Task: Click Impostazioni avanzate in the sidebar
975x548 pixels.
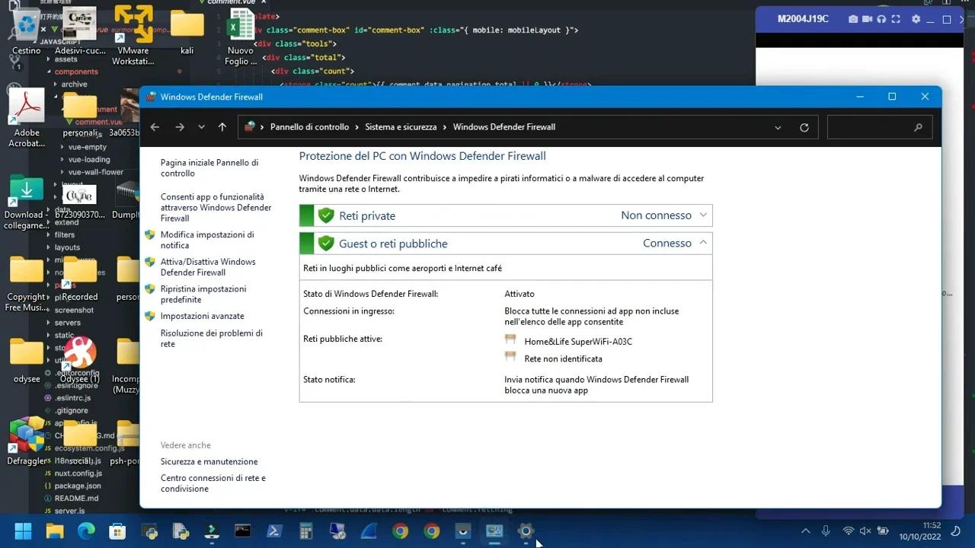Action: 202,315
